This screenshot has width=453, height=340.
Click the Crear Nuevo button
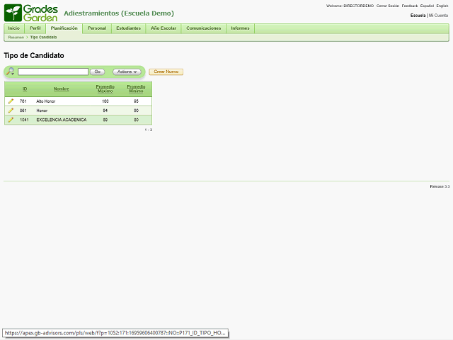click(x=166, y=72)
